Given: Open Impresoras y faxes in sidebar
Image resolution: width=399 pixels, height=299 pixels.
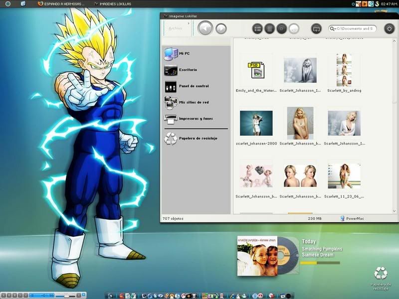Looking at the screenshot, I should click(x=196, y=119).
